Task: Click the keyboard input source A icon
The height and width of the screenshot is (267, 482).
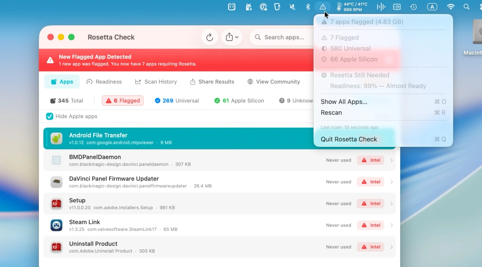Action: tap(432, 7)
